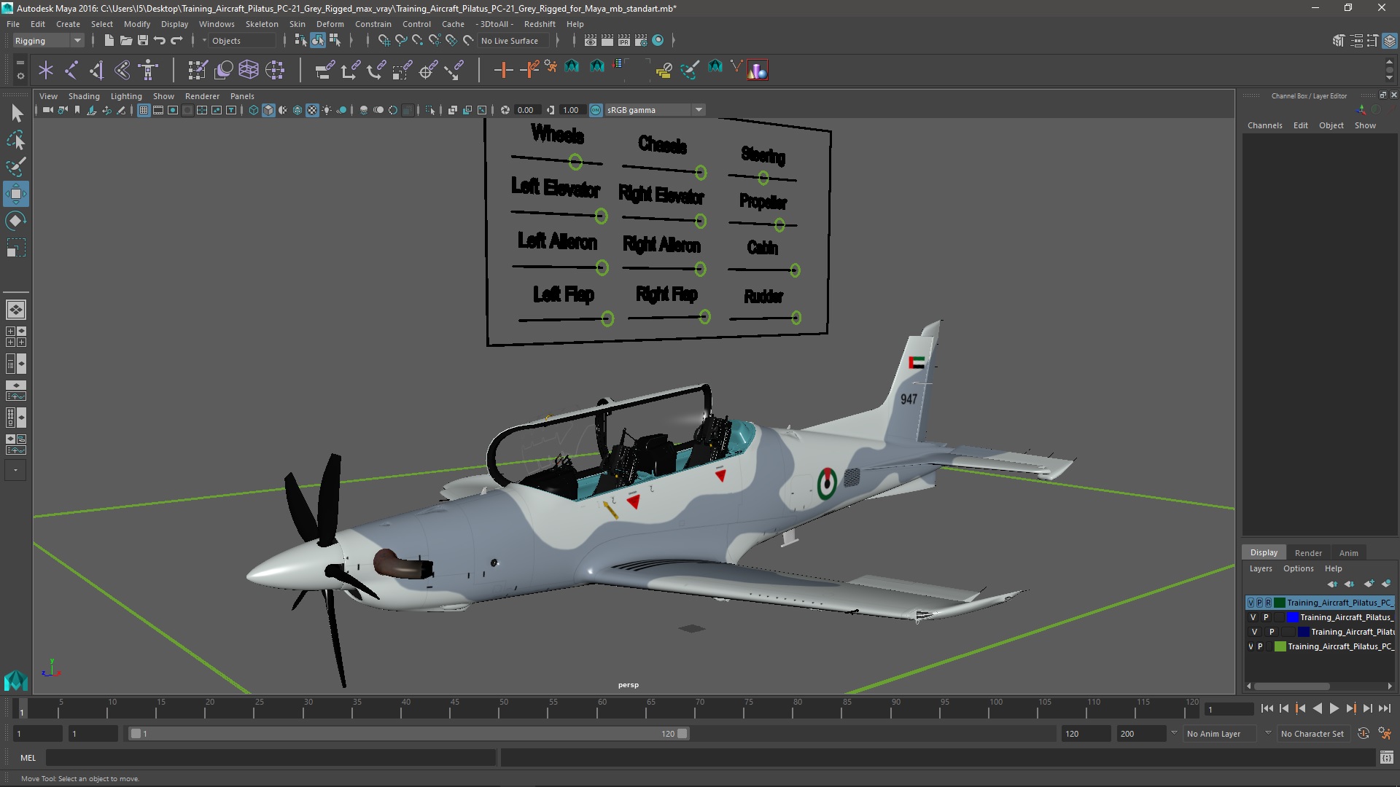Click the range slider bar handle

408,734
